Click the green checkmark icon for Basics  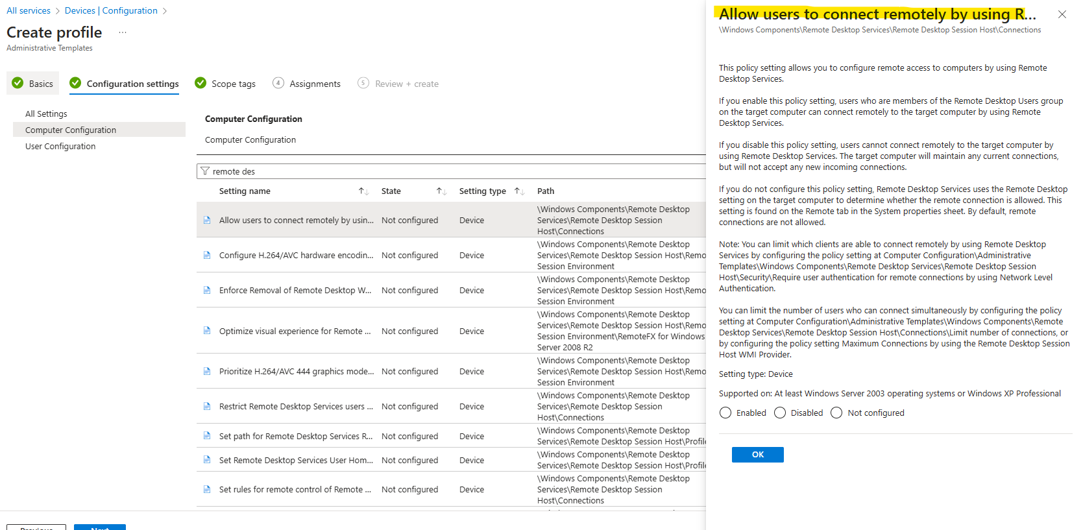[18, 83]
